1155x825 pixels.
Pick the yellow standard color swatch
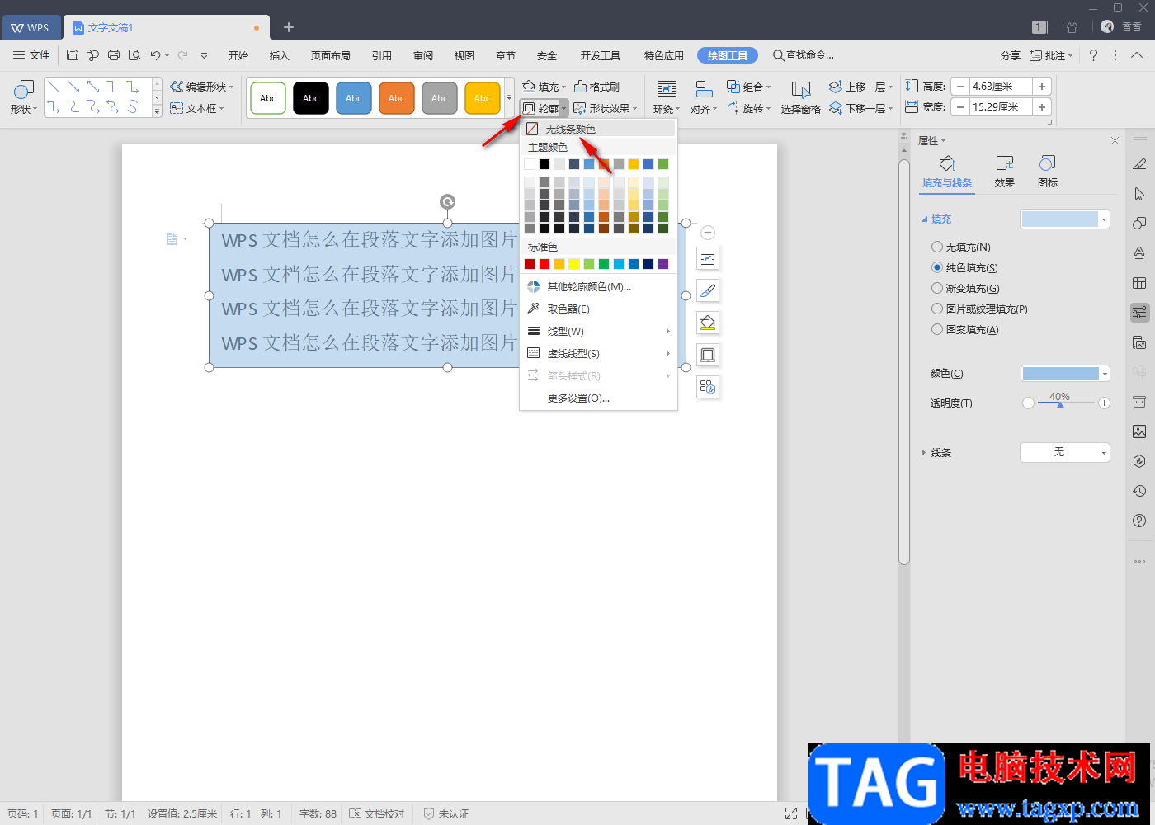coord(574,264)
